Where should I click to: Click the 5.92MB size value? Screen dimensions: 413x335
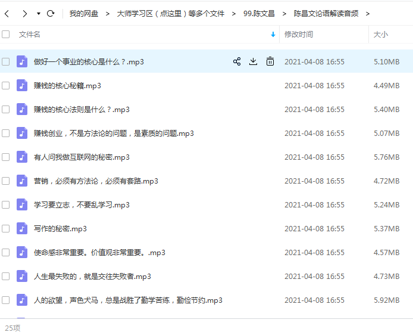[x=386, y=300]
